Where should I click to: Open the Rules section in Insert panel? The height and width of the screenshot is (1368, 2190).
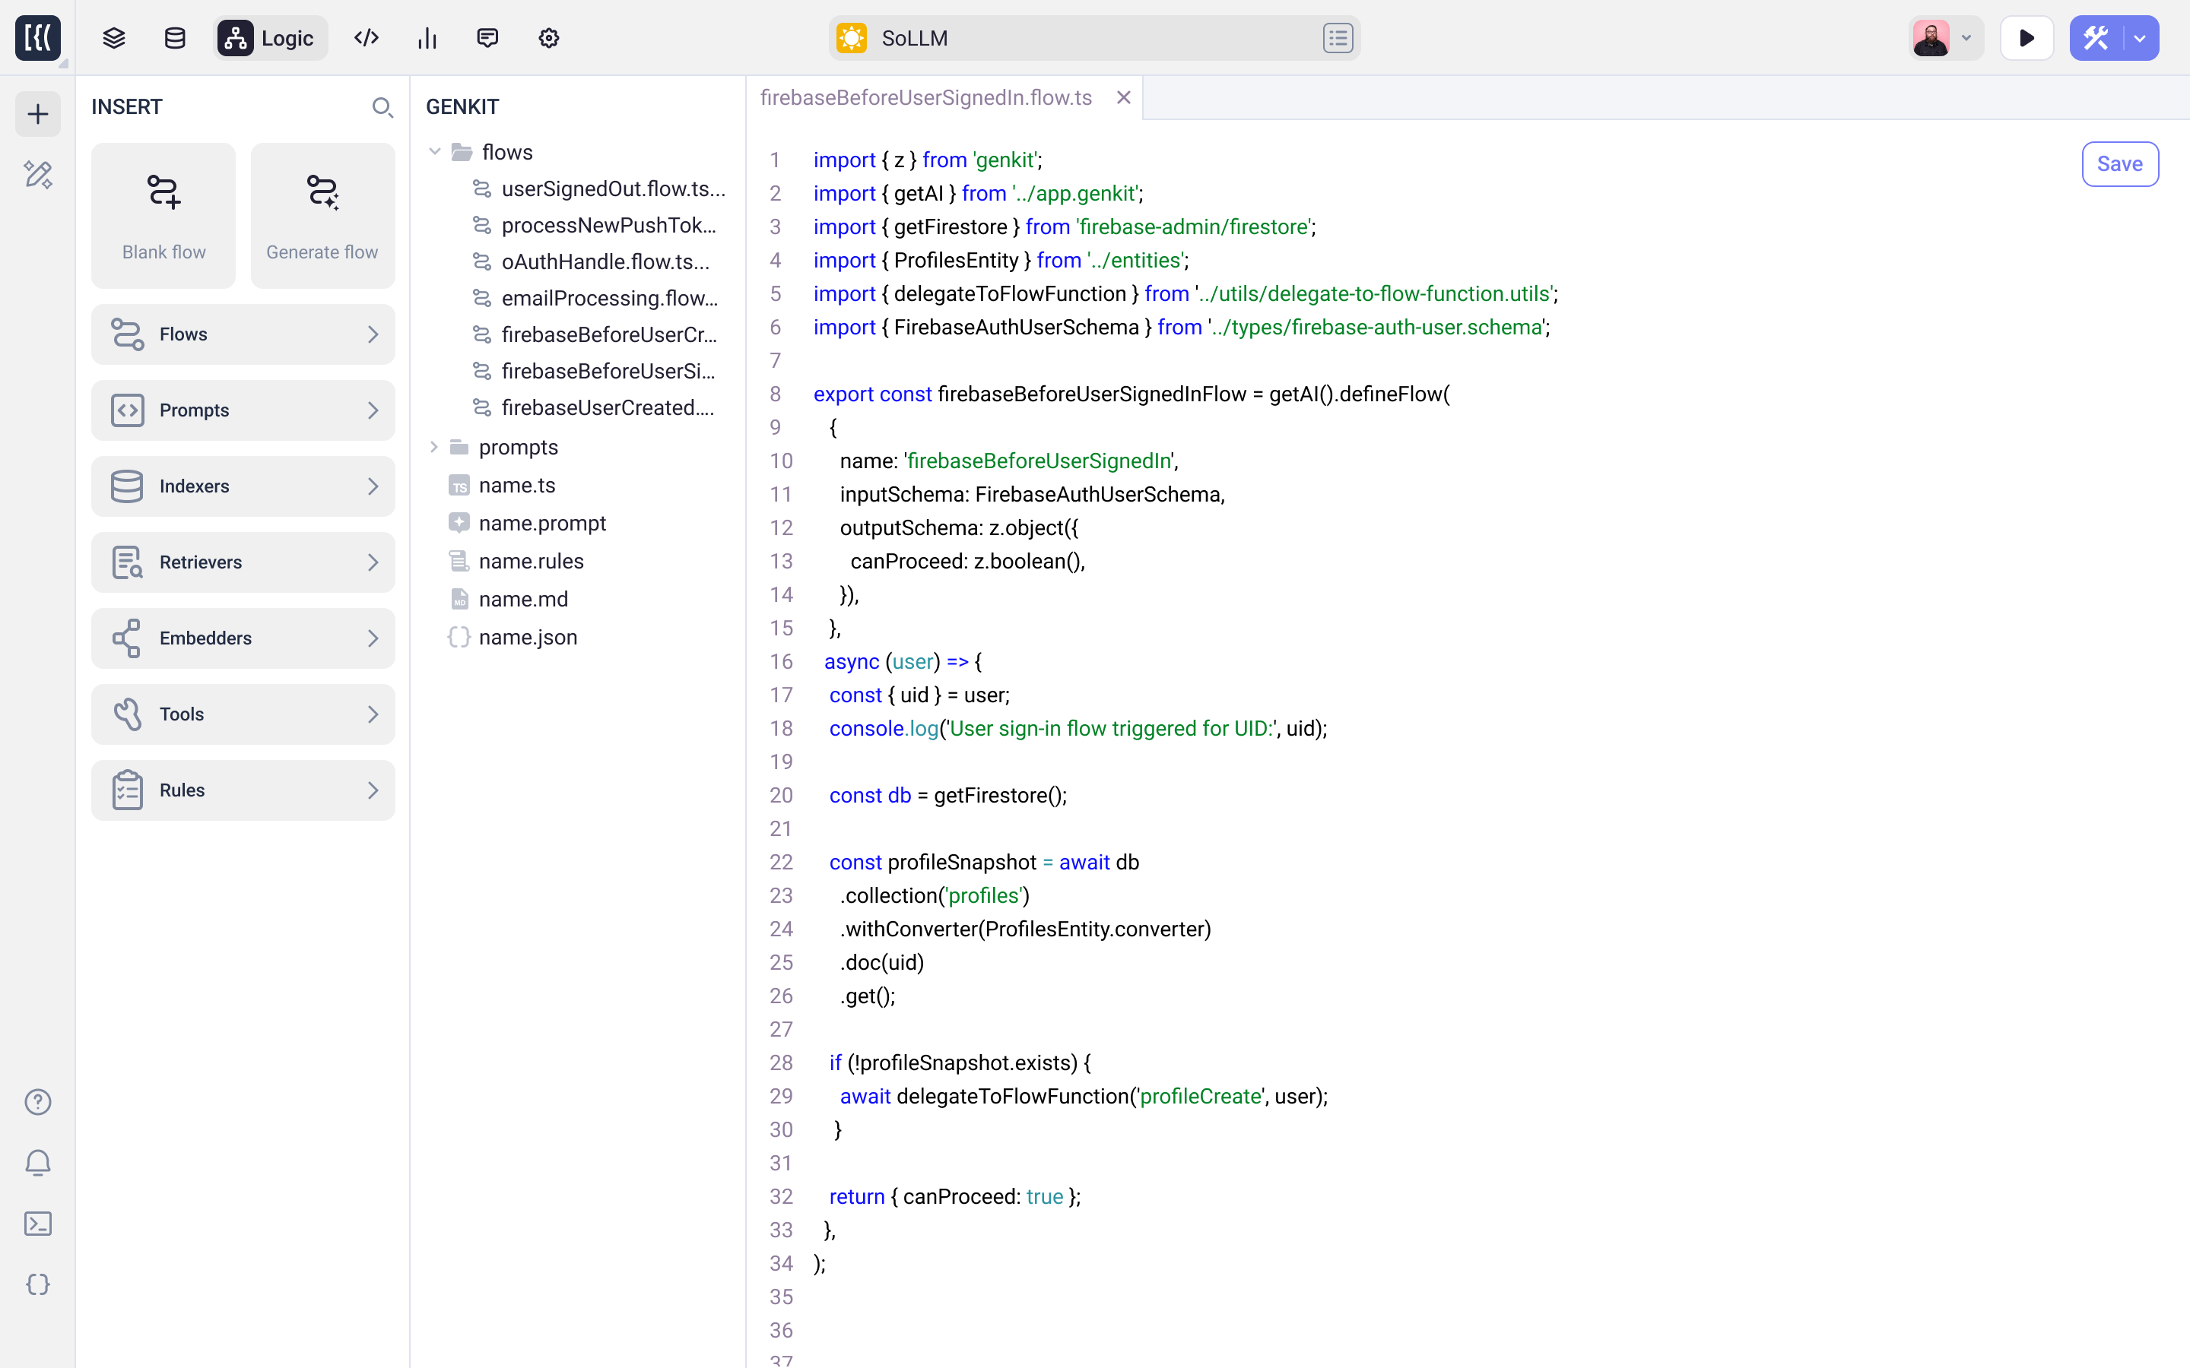[x=243, y=790]
